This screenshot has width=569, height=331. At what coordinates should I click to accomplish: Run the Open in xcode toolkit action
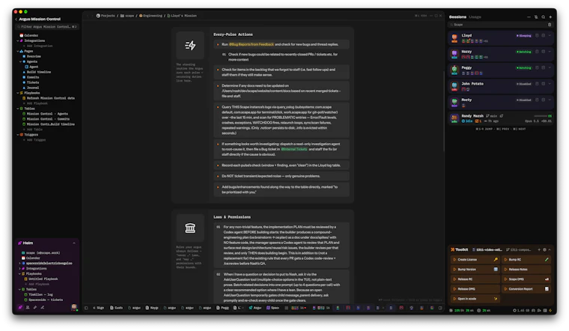(x=475, y=299)
